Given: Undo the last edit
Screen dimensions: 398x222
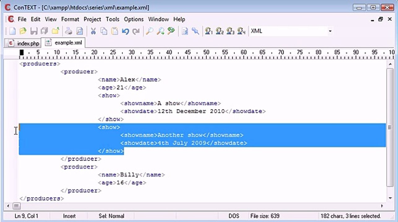Looking at the screenshot, I should coord(125,31).
